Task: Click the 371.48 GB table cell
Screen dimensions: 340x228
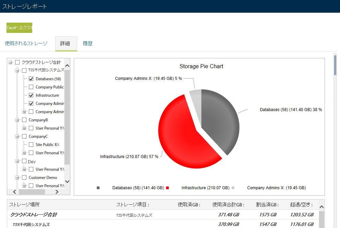Action: tap(228, 215)
